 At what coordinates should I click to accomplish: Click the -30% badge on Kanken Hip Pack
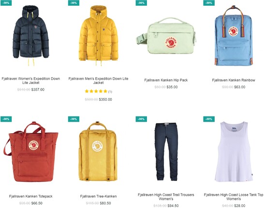click(x=141, y=3)
